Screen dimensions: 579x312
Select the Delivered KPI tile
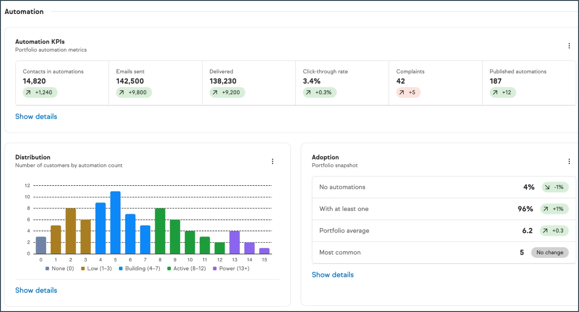249,83
